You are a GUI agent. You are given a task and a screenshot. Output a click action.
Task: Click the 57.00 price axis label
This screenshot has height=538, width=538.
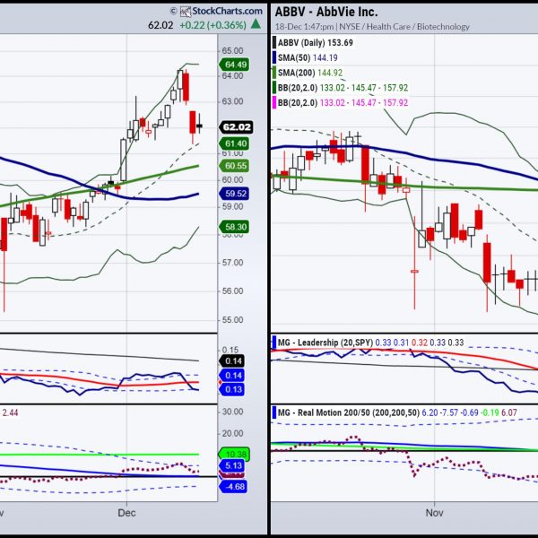232,263
